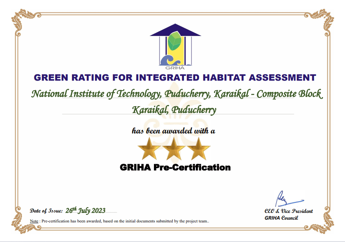The height and width of the screenshot is (242, 345).
Task: Click the 'GRIHA' caption under the logo
Action: click(x=175, y=68)
